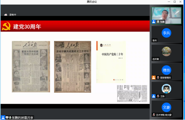
Task: Click the screen share icon in bottom-left label
Action: pyautogui.click(x=7, y=117)
